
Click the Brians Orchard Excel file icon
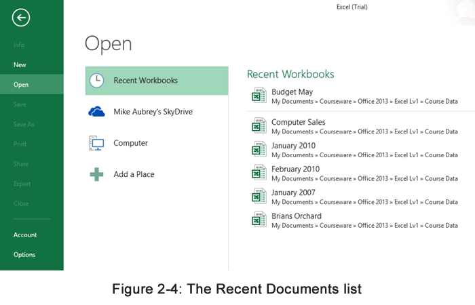coord(259,220)
